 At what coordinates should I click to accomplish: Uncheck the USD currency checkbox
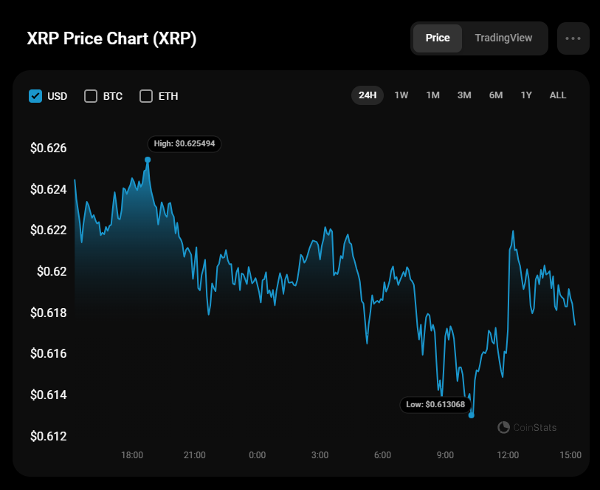[x=35, y=96]
